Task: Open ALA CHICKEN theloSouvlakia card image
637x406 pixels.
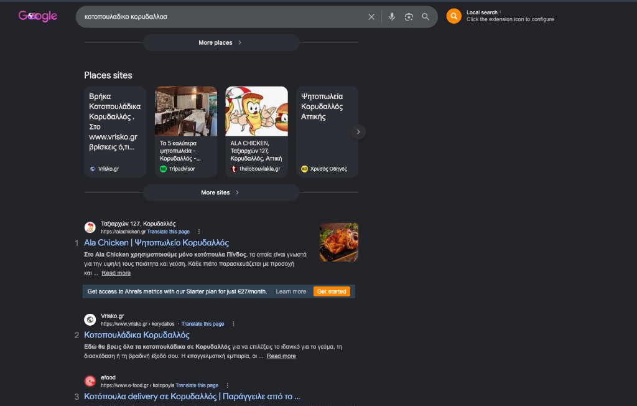Action: pos(256,111)
